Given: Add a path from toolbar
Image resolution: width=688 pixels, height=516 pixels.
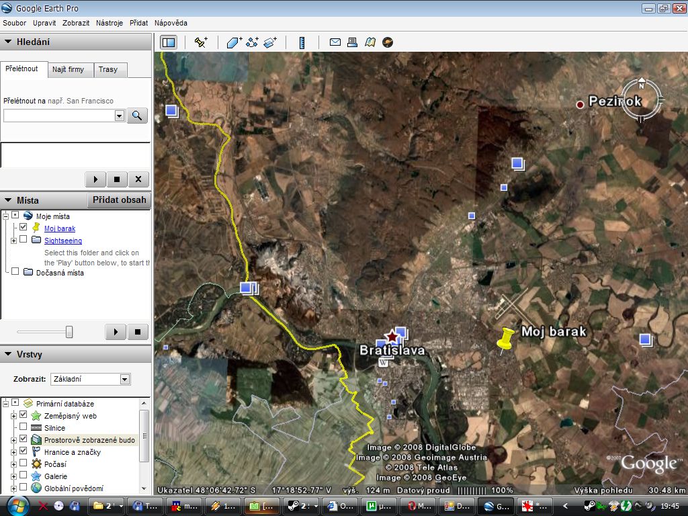Looking at the screenshot, I should click(x=253, y=42).
